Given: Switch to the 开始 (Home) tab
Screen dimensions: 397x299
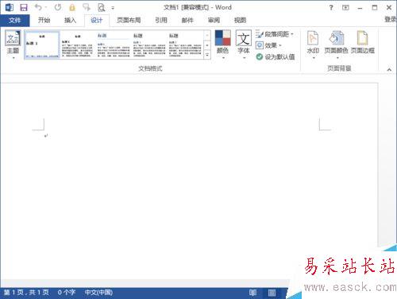Looking at the screenshot, I should click(44, 20).
